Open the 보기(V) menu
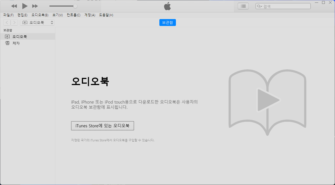 [x=58, y=15]
